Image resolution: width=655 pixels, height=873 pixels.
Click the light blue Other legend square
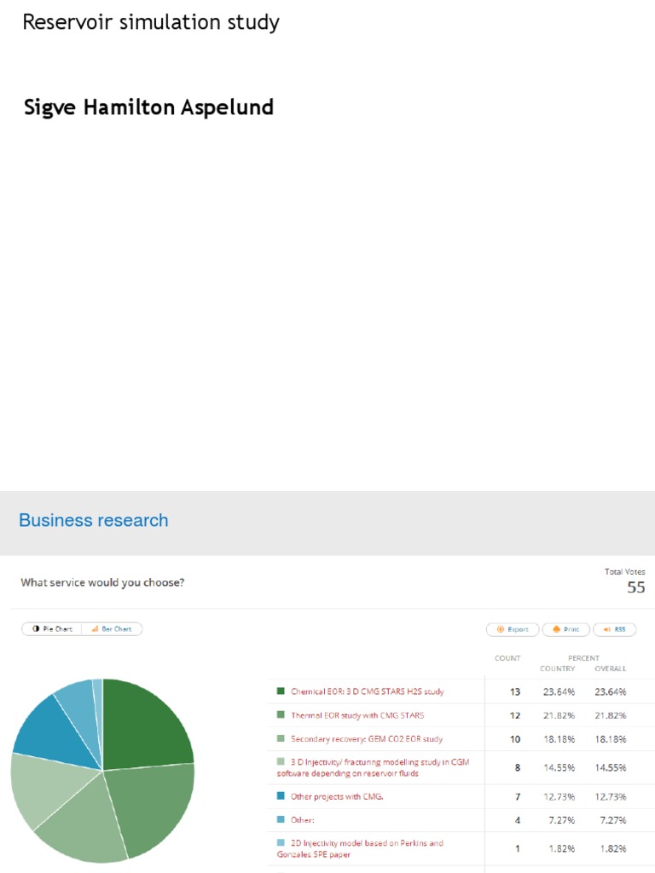[281, 820]
